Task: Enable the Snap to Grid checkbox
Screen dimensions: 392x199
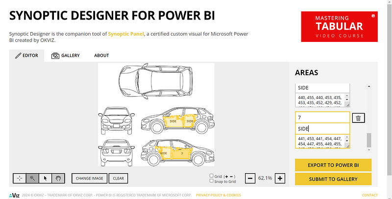Action: click(x=212, y=181)
